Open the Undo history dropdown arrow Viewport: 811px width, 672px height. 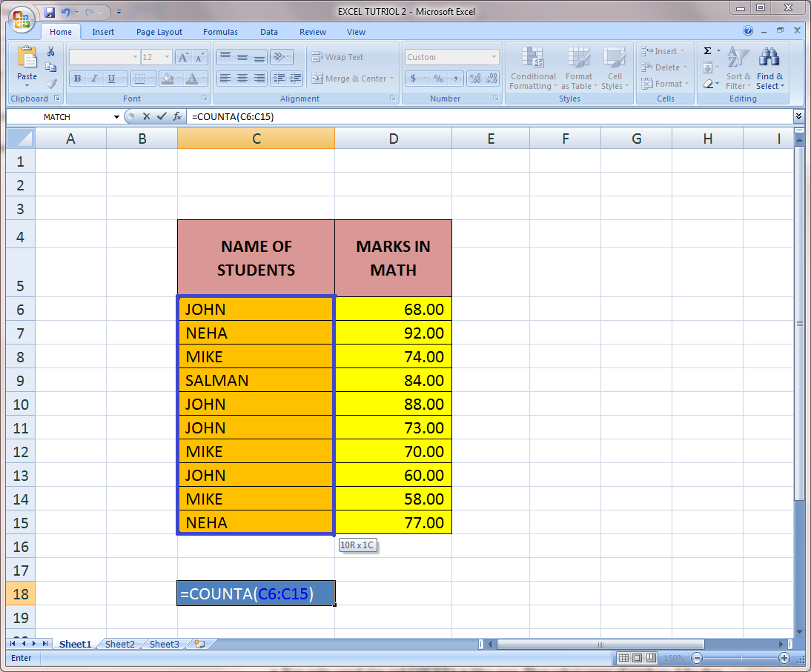[x=78, y=11]
